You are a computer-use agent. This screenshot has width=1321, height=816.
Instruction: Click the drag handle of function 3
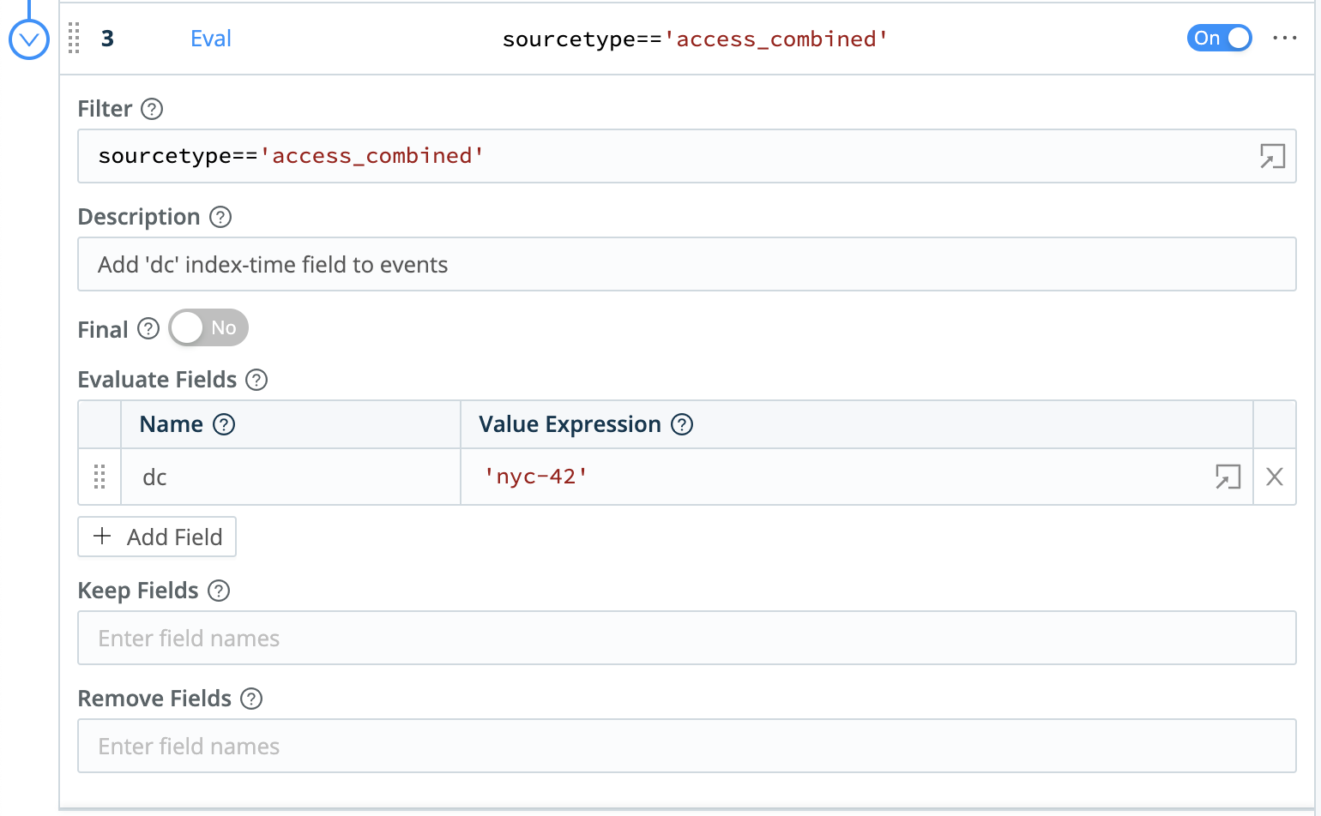(74, 39)
